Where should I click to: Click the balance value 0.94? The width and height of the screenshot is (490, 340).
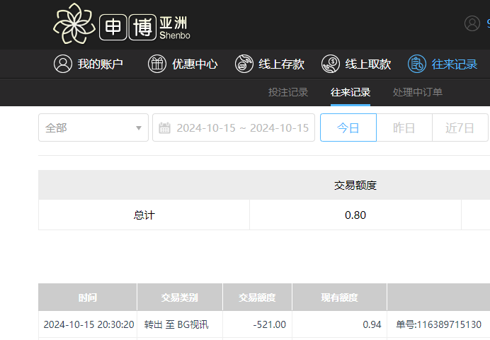point(372,324)
